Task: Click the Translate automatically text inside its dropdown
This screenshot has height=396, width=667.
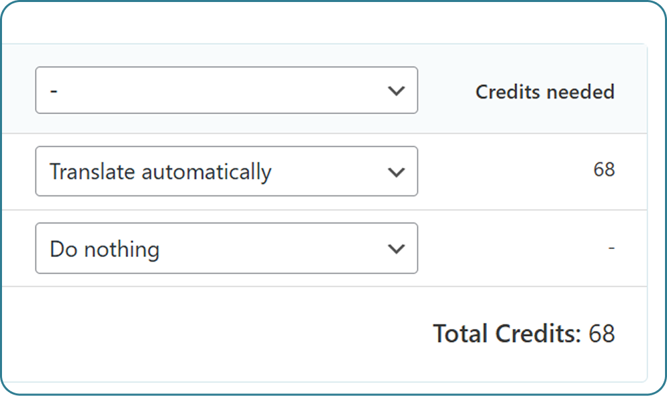Action: 161,172
